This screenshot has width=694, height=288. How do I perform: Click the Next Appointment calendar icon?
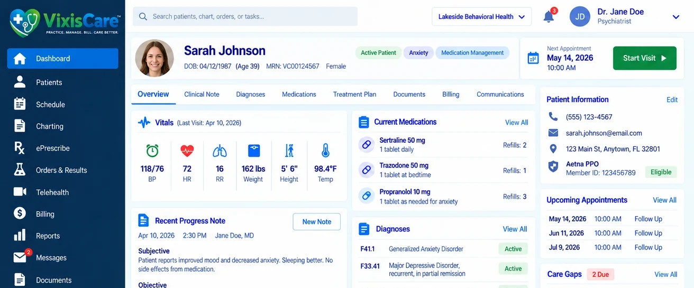pos(533,58)
